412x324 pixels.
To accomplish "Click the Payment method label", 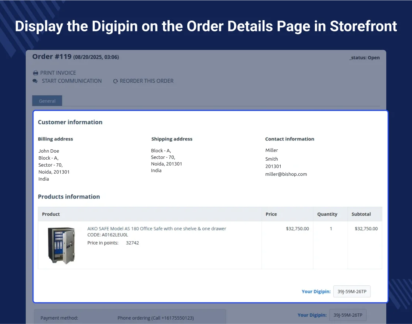I will (x=59, y=318).
